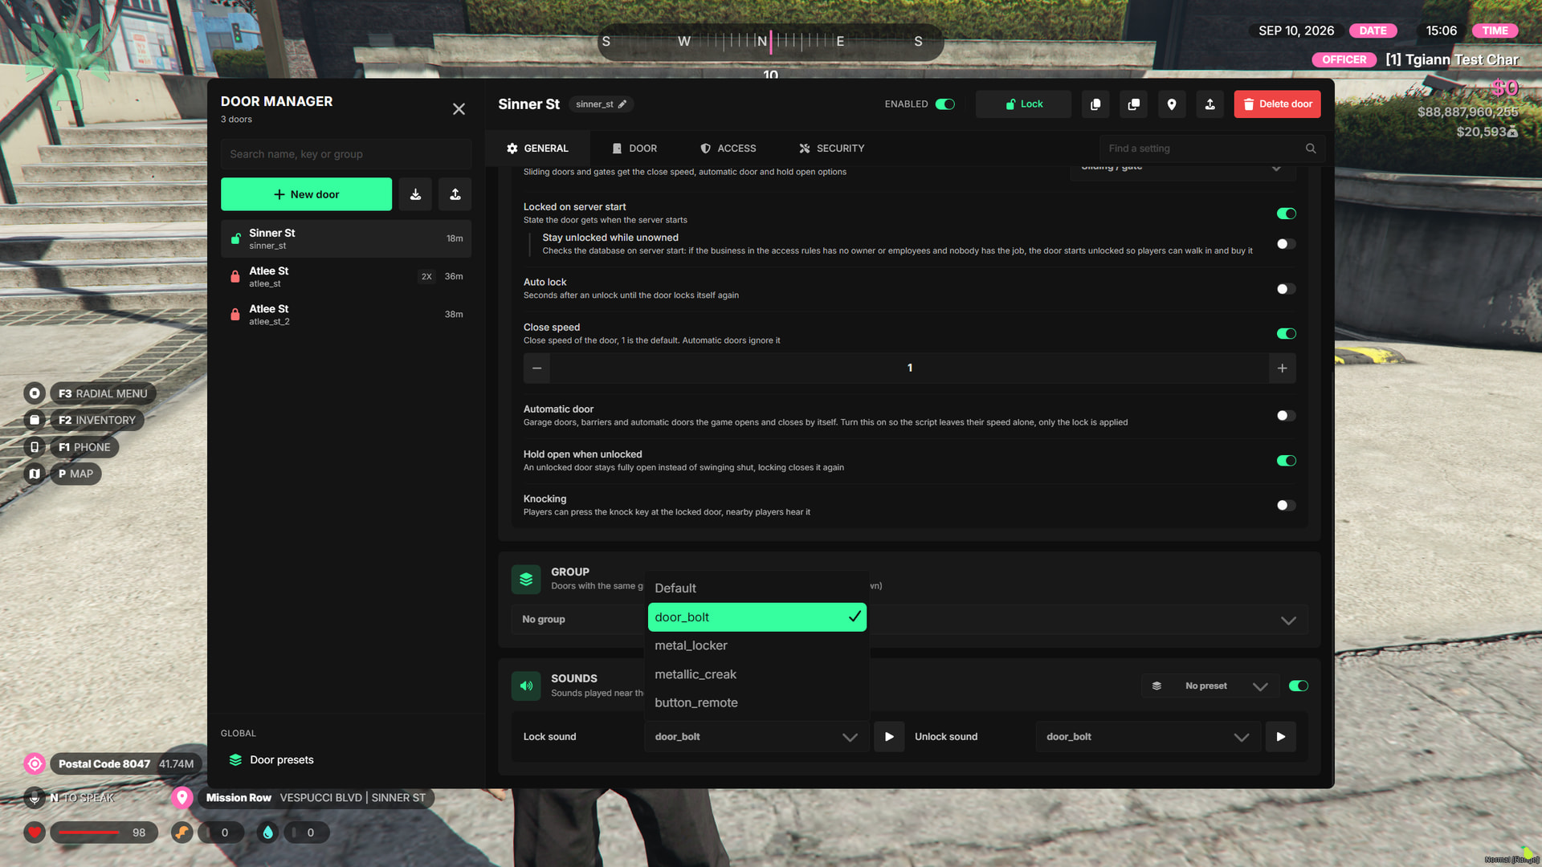Screen dimensions: 1542x867
Task: Click the export door upload icon in header
Action: tap(1210, 104)
